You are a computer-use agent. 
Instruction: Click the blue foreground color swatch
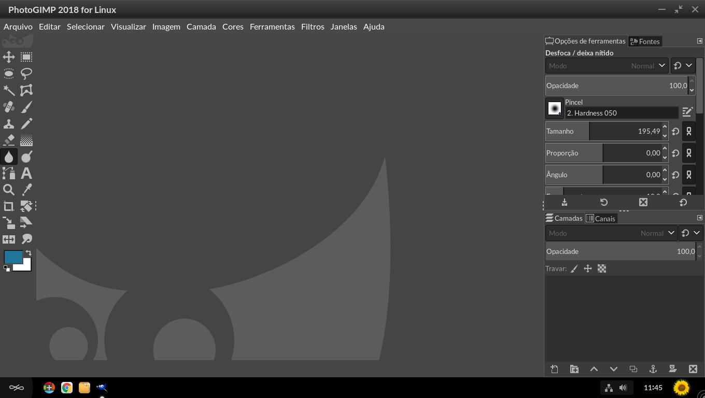[x=13, y=257]
